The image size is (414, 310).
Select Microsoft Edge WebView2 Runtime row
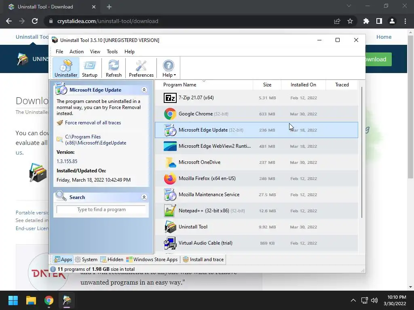click(x=256, y=146)
